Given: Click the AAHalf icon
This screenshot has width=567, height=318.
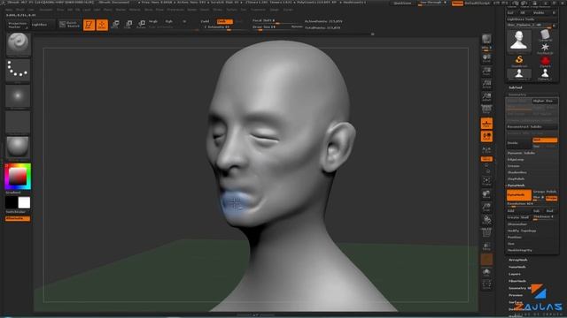Looking at the screenshot, I should point(486,97).
